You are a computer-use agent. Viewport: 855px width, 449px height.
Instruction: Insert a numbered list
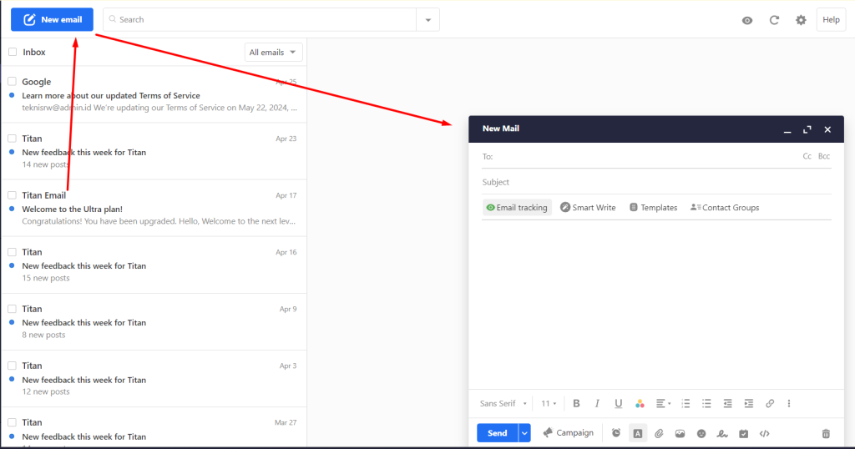click(x=686, y=404)
